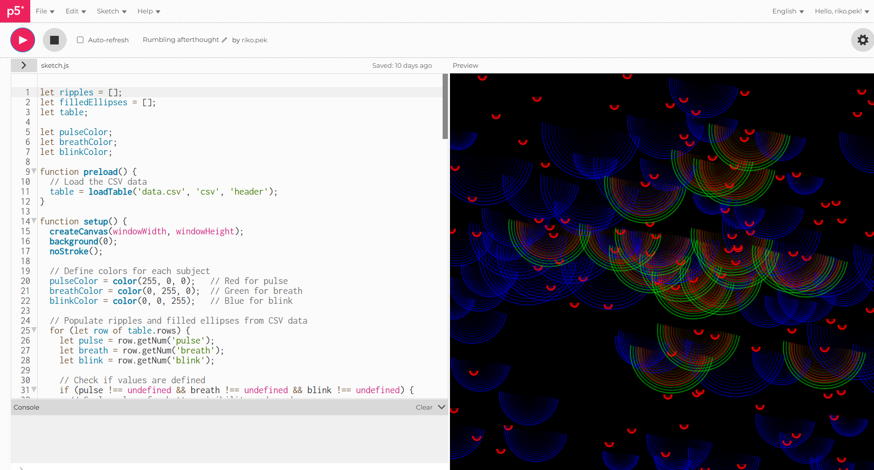Click the '// Define colors for each subject' comment
The width and height of the screenshot is (874, 470).
(130, 271)
